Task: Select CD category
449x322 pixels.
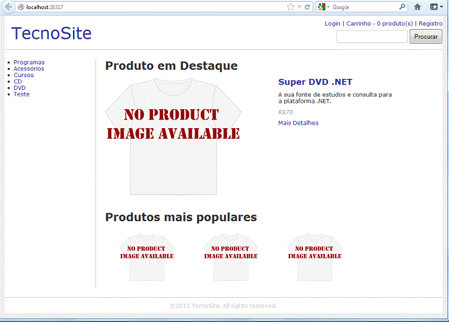Action: click(18, 81)
